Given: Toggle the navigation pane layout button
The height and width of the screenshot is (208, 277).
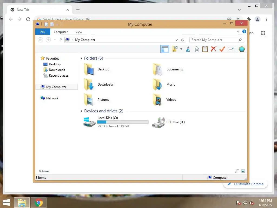Looking at the screenshot, I should [165, 49].
